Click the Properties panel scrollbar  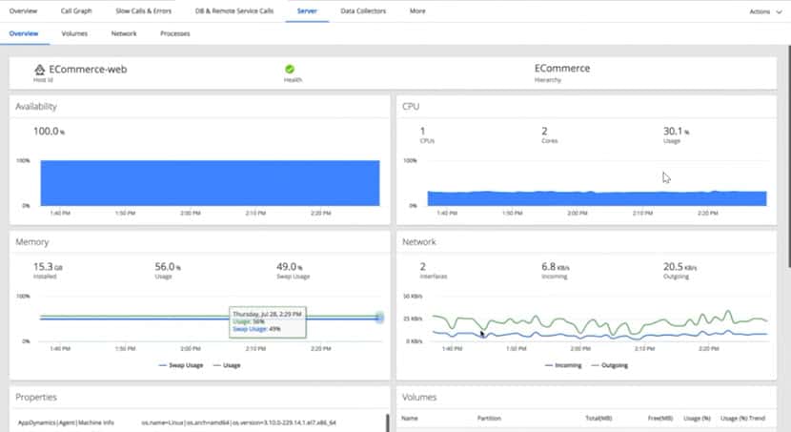coord(388,422)
